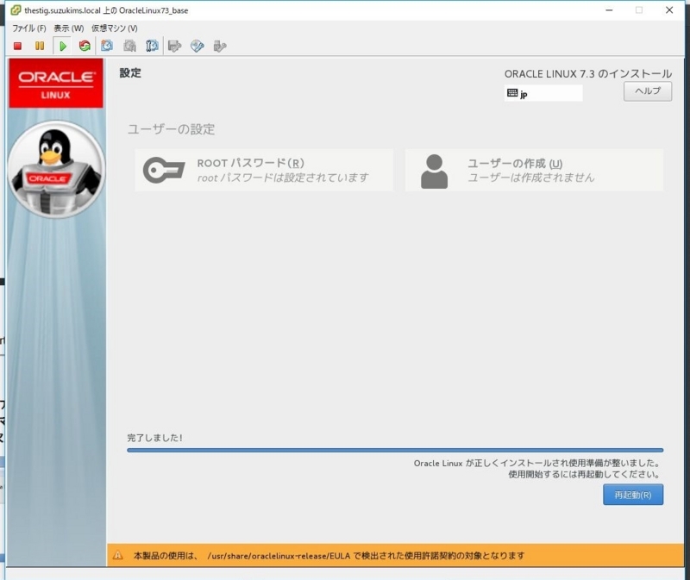Click the ORACLE LINUX 7.3 のインストール title
Viewport: 690px width, 580px height.
tap(588, 74)
